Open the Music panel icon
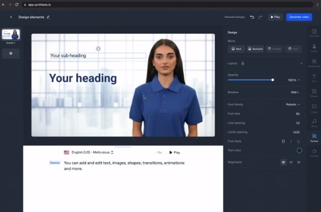The width and height of the screenshot is (321, 212). (314, 123)
